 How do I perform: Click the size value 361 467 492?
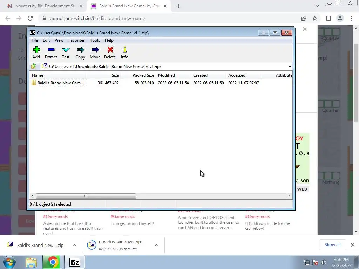pos(108,83)
